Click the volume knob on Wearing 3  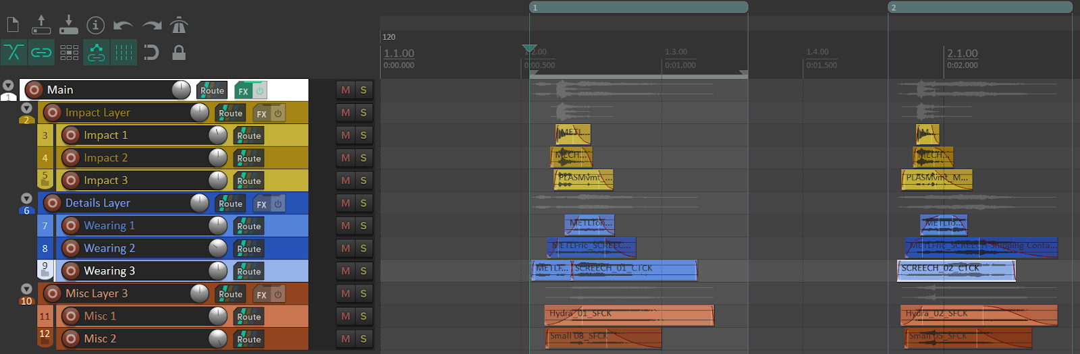pyautogui.click(x=218, y=271)
